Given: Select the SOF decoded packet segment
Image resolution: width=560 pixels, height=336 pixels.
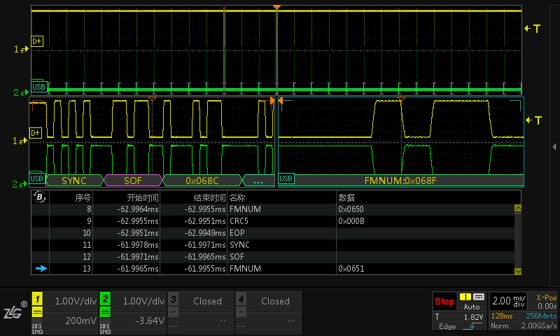Looking at the screenshot, I should [133, 180].
